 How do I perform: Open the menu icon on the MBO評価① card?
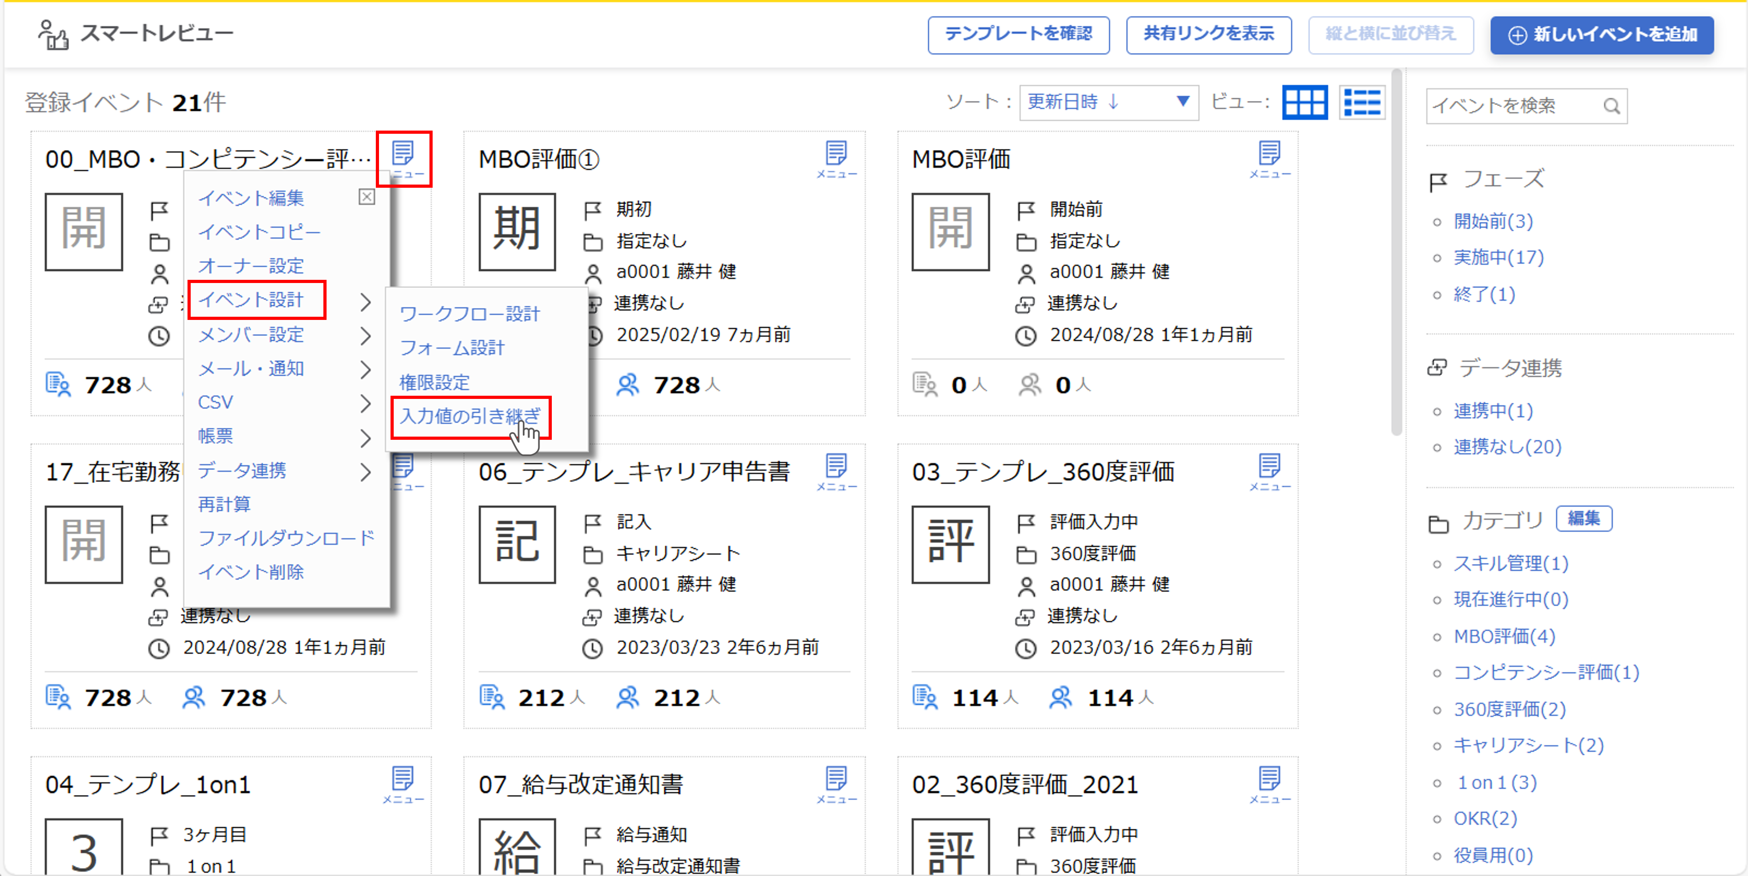click(836, 158)
